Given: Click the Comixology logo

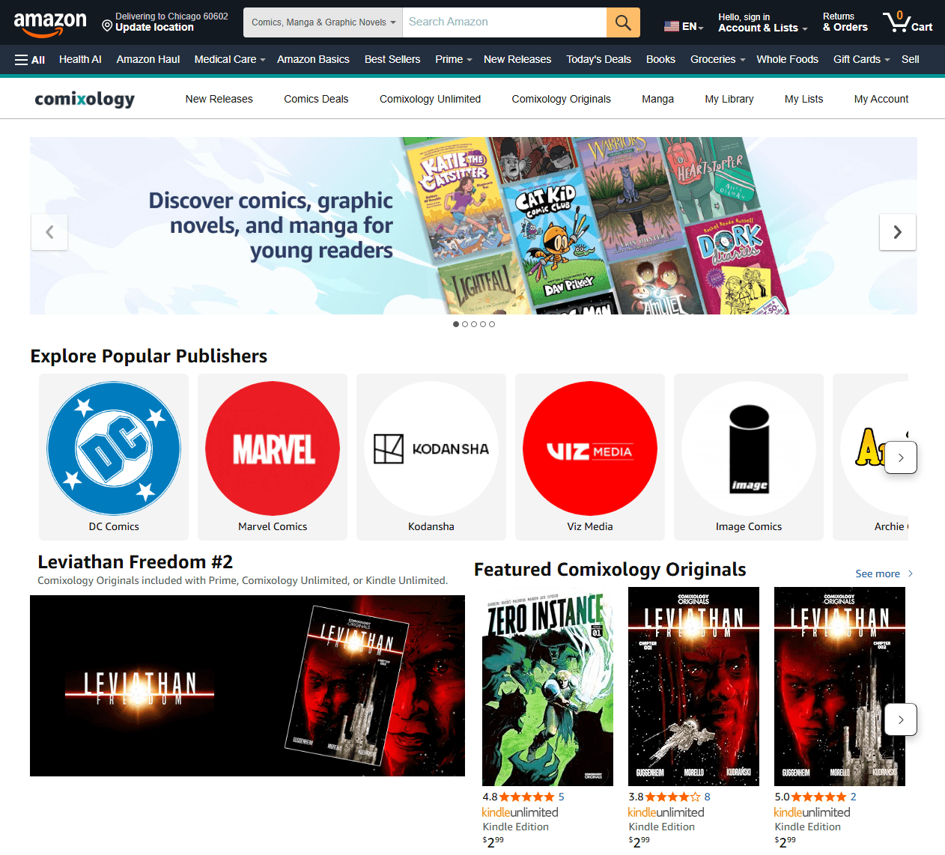Looking at the screenshot, I should (x=85, y=99).
